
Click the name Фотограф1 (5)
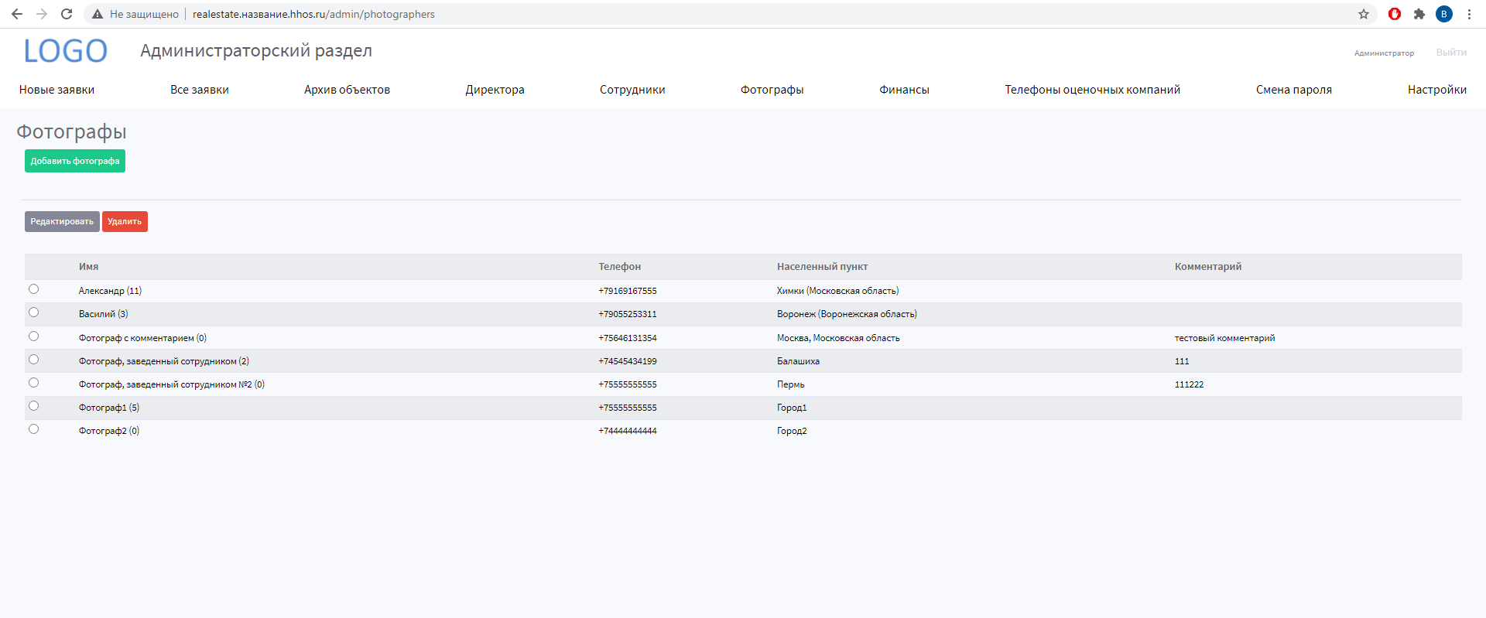[x=109, y=408]
